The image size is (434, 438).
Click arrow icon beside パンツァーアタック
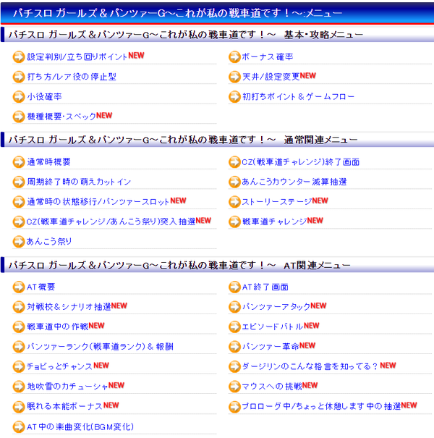coord(234,307)
